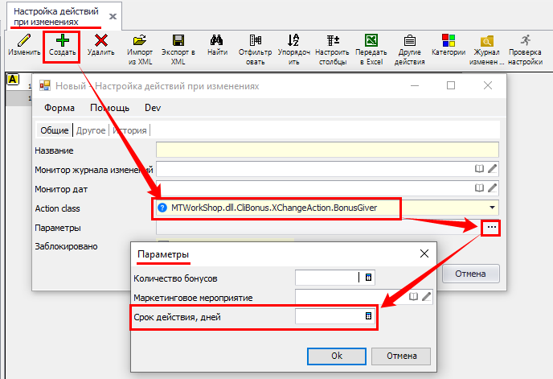Open Параметры ellipsis button
Screen dimensions: 553x379
pos(492,228)
